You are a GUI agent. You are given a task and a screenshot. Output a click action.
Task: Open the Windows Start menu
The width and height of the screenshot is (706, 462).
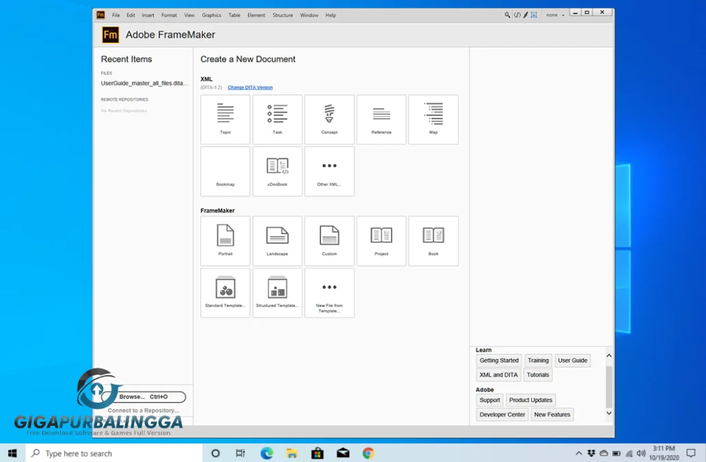click(x=12, y=453)
